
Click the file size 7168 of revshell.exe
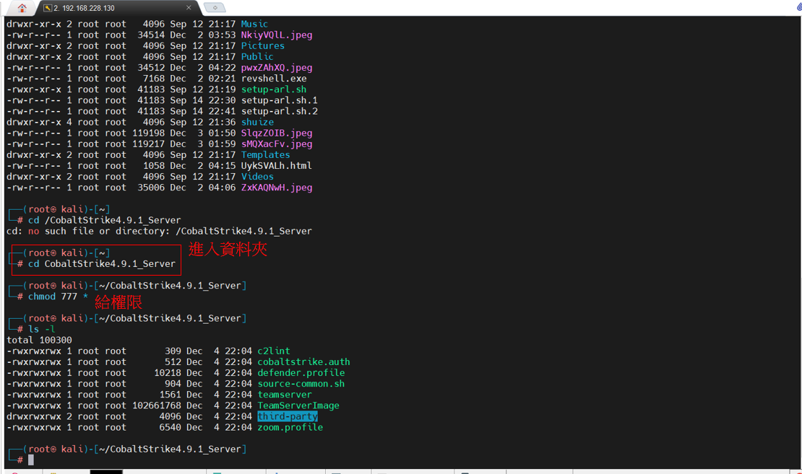tap(153, 79)
